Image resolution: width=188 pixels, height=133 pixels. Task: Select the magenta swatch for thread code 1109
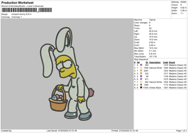(x=141, y=76)
